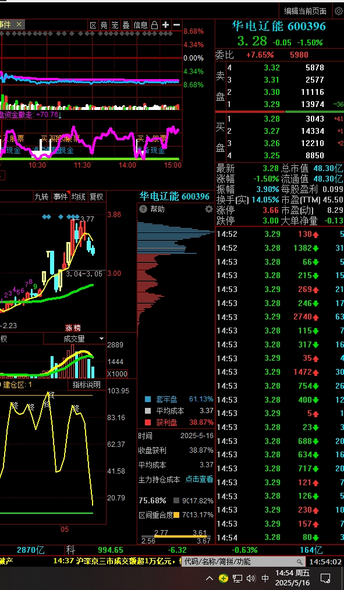Open the 信息 info button
Screen dimensions: 344x590
[141, 25]
